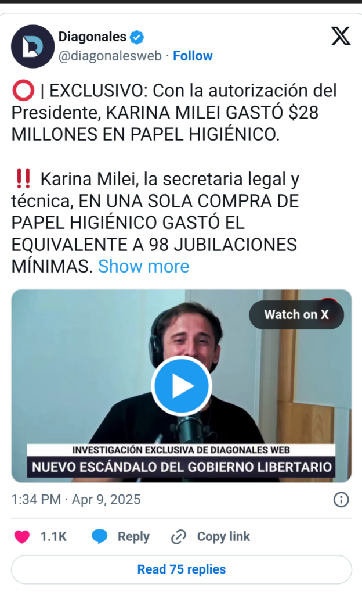Open the Read 75 replies button
This screenshot has width=362, height=595.
182,569
